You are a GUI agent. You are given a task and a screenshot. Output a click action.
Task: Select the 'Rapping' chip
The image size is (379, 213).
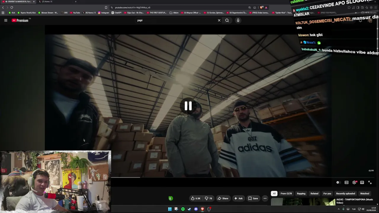301,193
